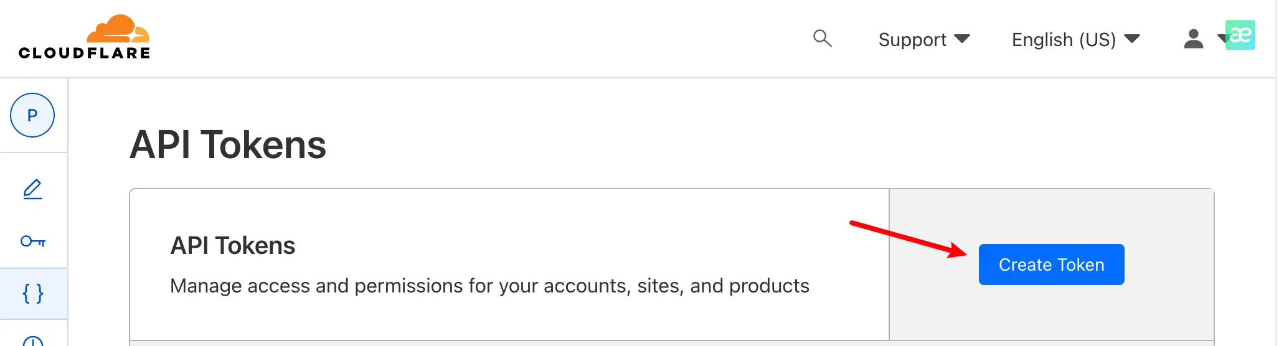The image size is (1279, 346).
Task: Open Authentication via the key sidebar icon
Action: pos(33,241)
